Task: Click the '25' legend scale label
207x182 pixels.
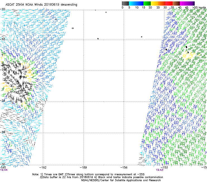Action: [x=158, y=8]
